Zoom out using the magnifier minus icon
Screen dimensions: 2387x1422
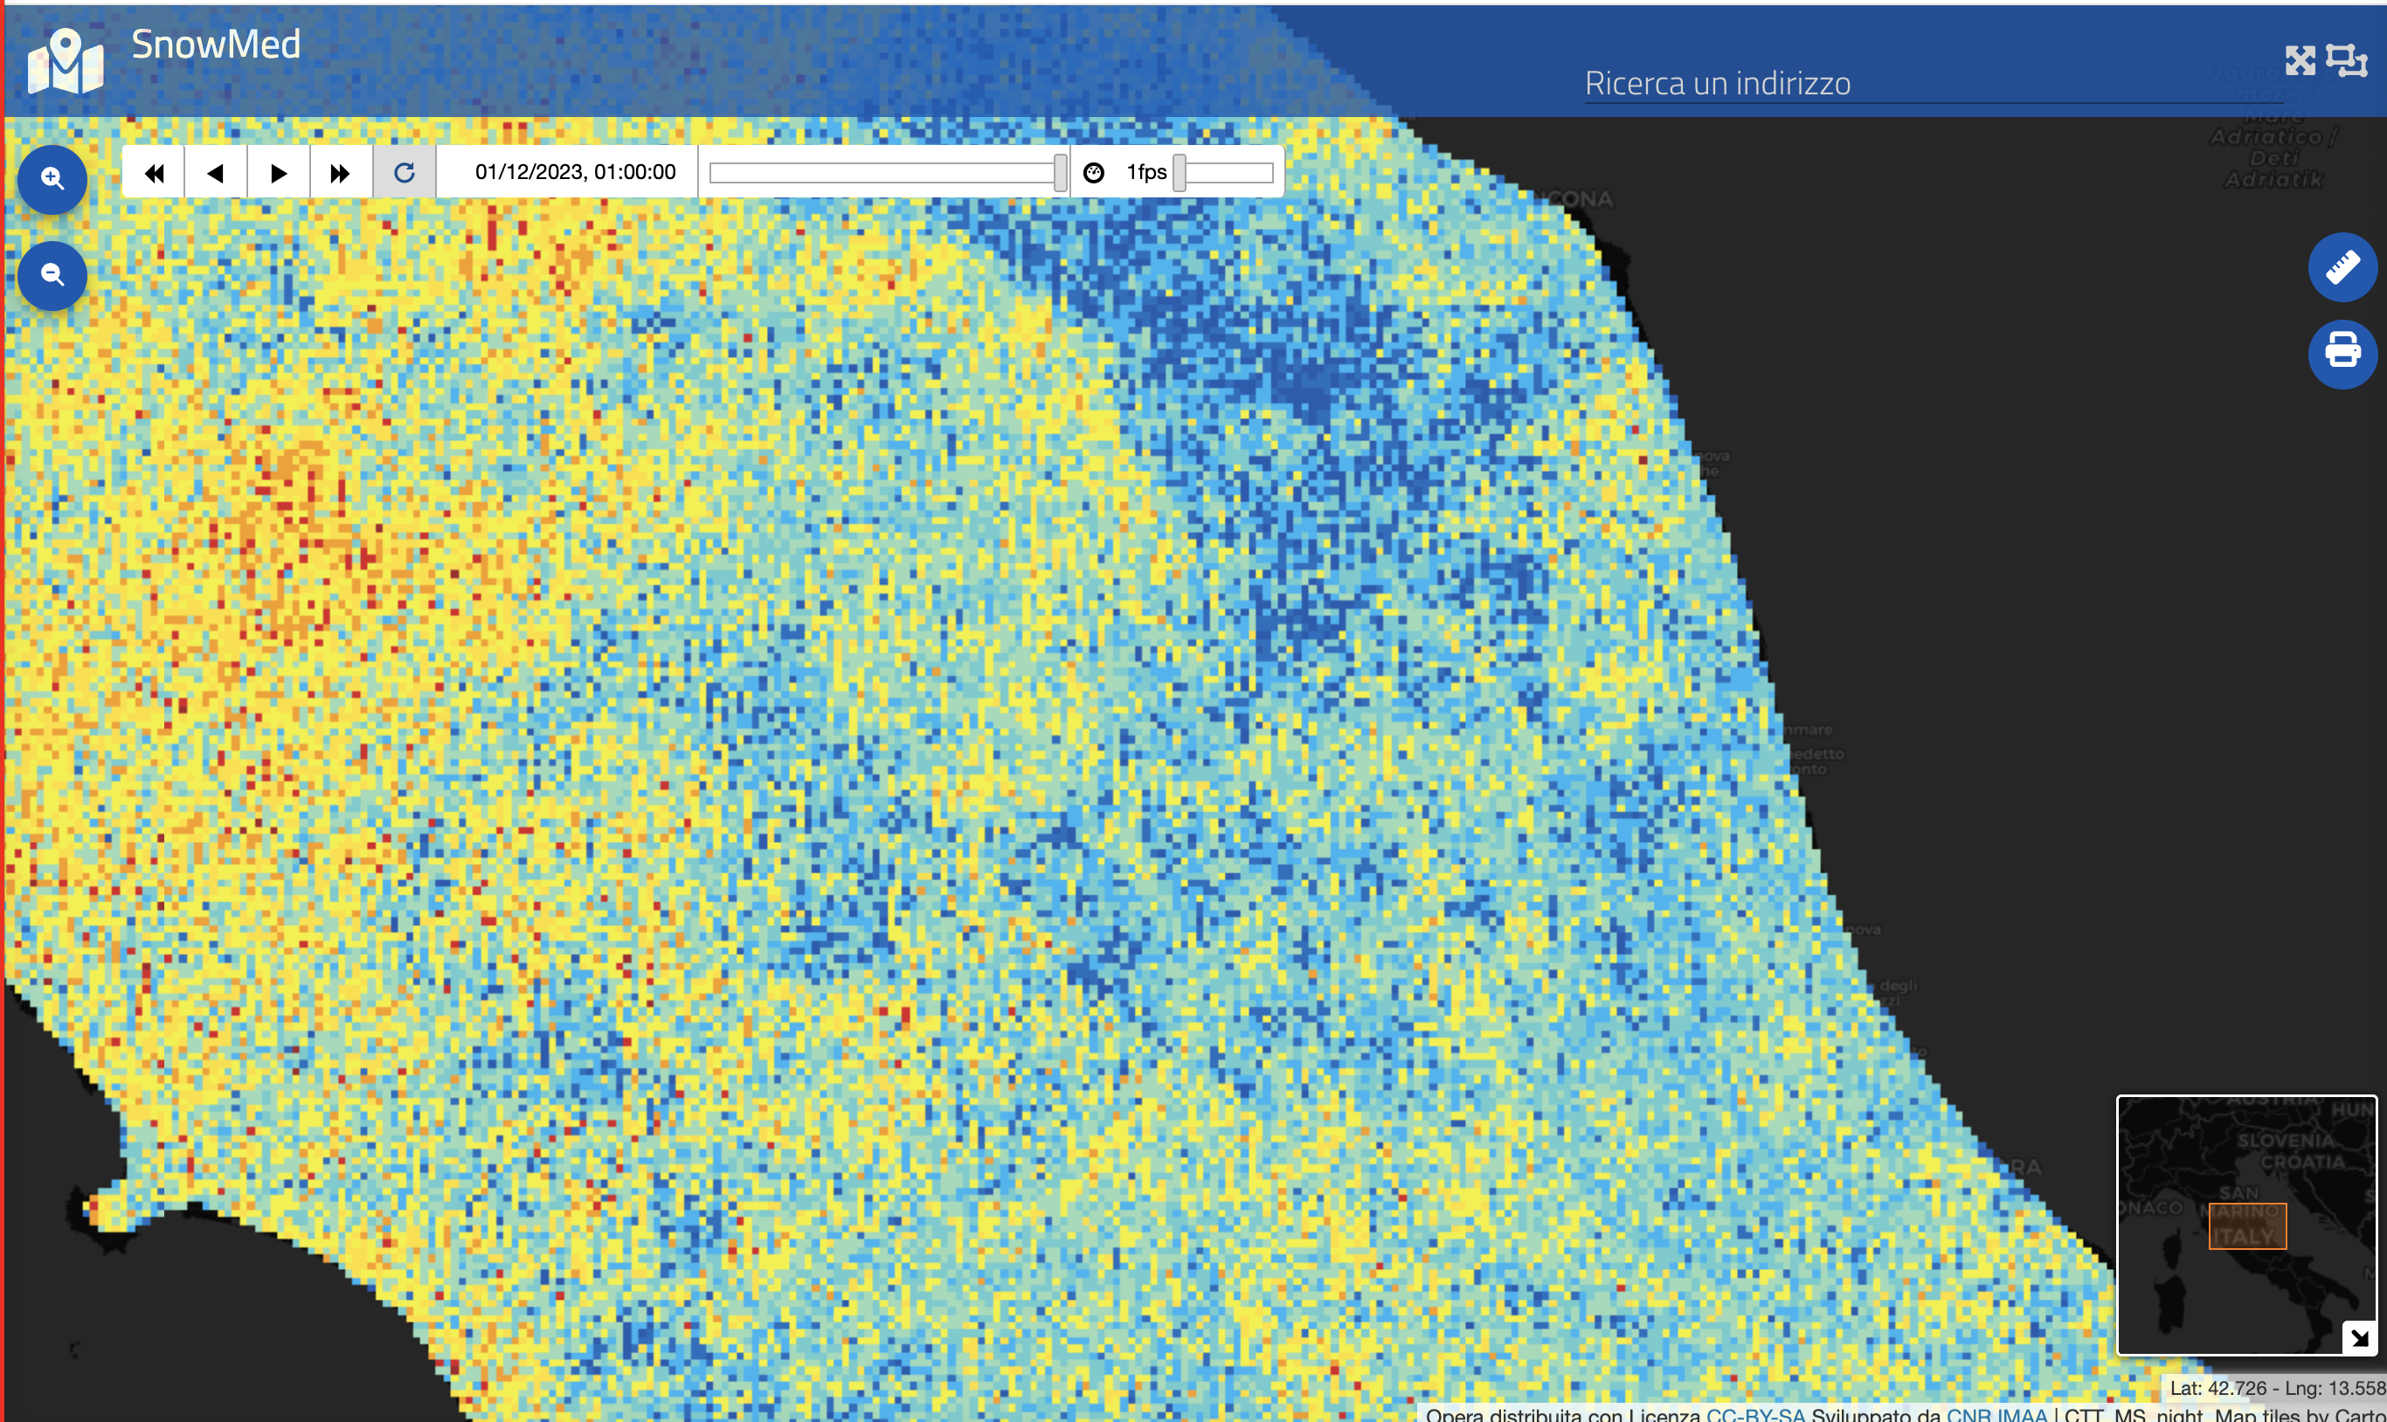(x=52, y=275)
